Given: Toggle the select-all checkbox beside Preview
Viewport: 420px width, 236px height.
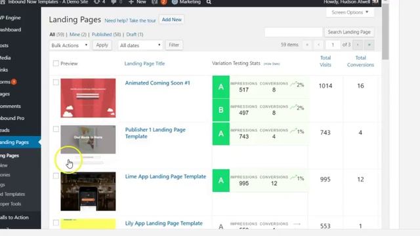Looking at the screenshot, I should click(x=56, y=64).
